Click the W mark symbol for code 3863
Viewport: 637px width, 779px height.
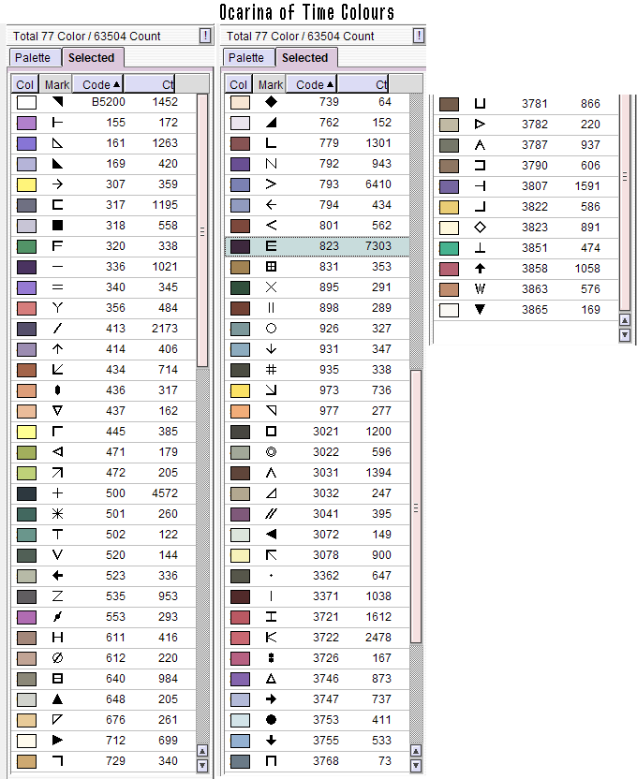pyautogui.click(x=480, y=289)
